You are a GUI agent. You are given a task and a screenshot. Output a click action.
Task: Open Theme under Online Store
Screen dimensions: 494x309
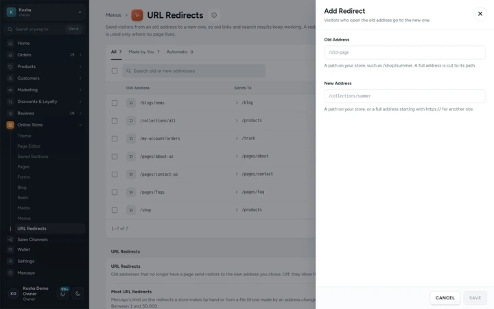click(x=24, y=135)
